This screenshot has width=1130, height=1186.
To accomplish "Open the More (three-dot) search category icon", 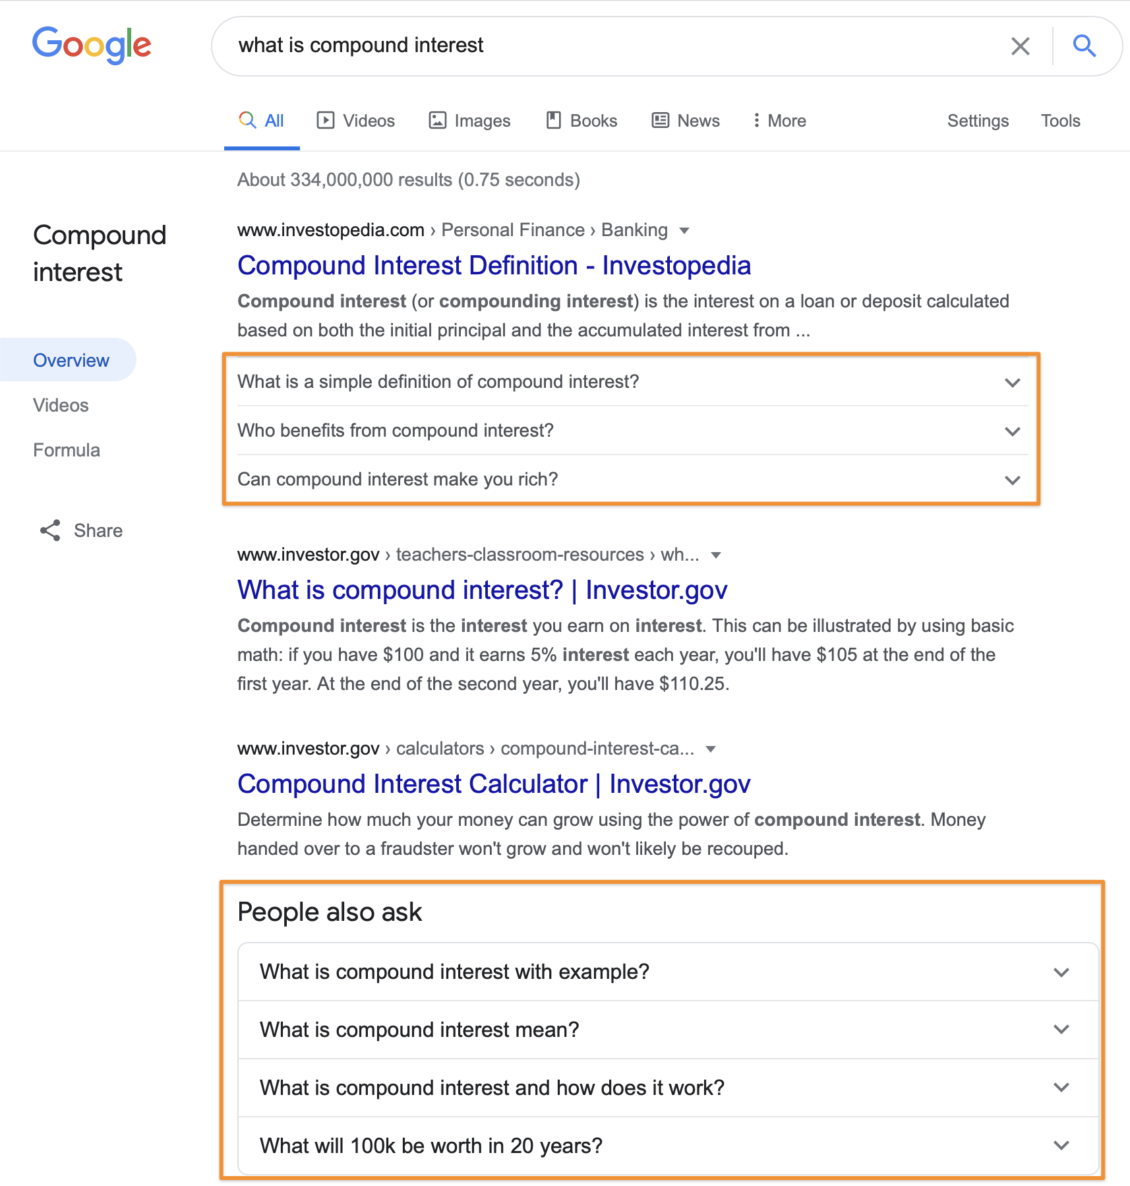I will point(757,120).
